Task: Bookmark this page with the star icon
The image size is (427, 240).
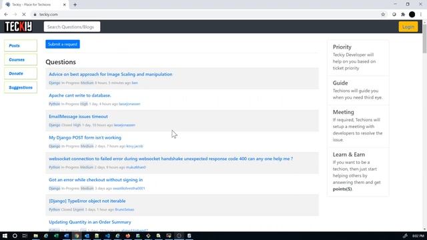Action: 383,15
